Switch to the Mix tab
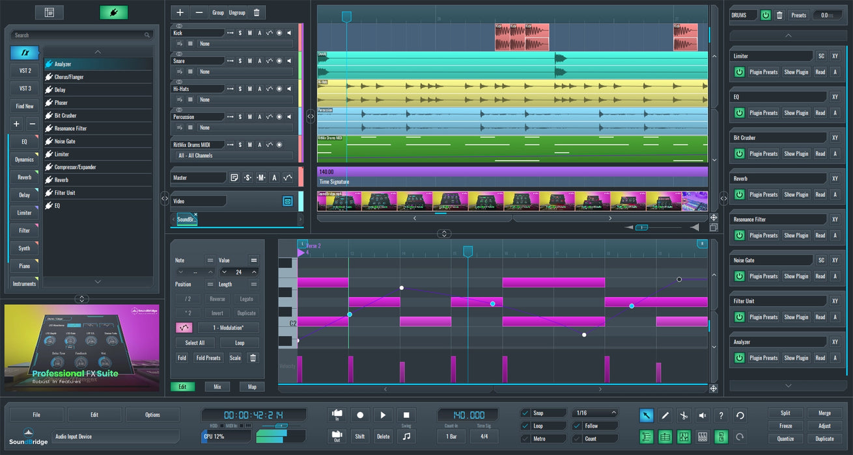Viewport: 853px width, 455px height. pyautogui.click(x=217, y=387)
